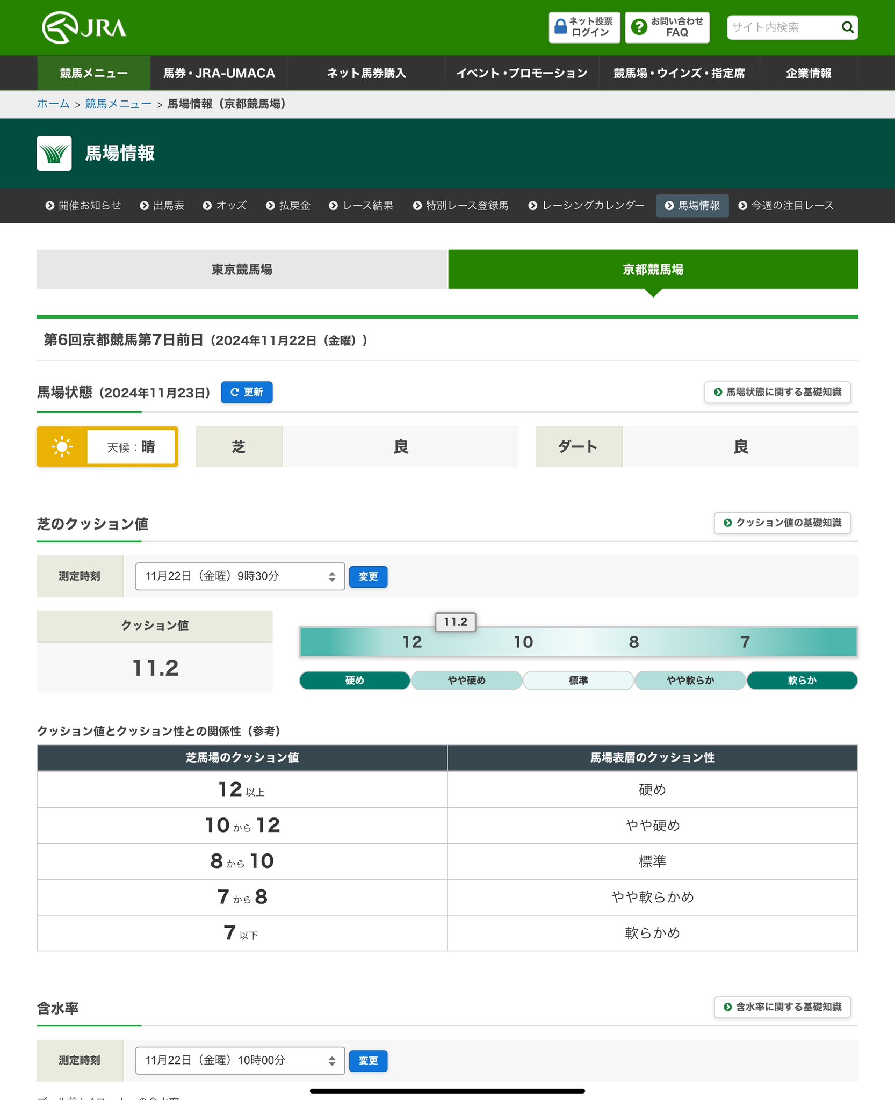Open 馬券・JRA-UMACA menu
Screen dimensions: 895x1100
[x=219, y=73]
